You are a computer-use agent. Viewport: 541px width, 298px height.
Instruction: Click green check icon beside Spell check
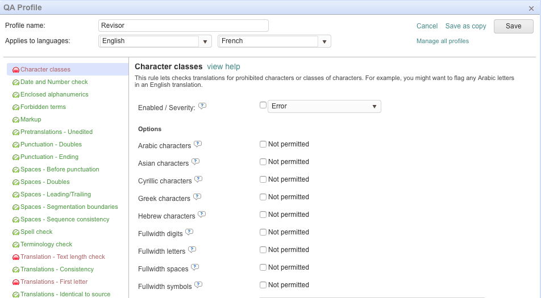tap(16, 232)
